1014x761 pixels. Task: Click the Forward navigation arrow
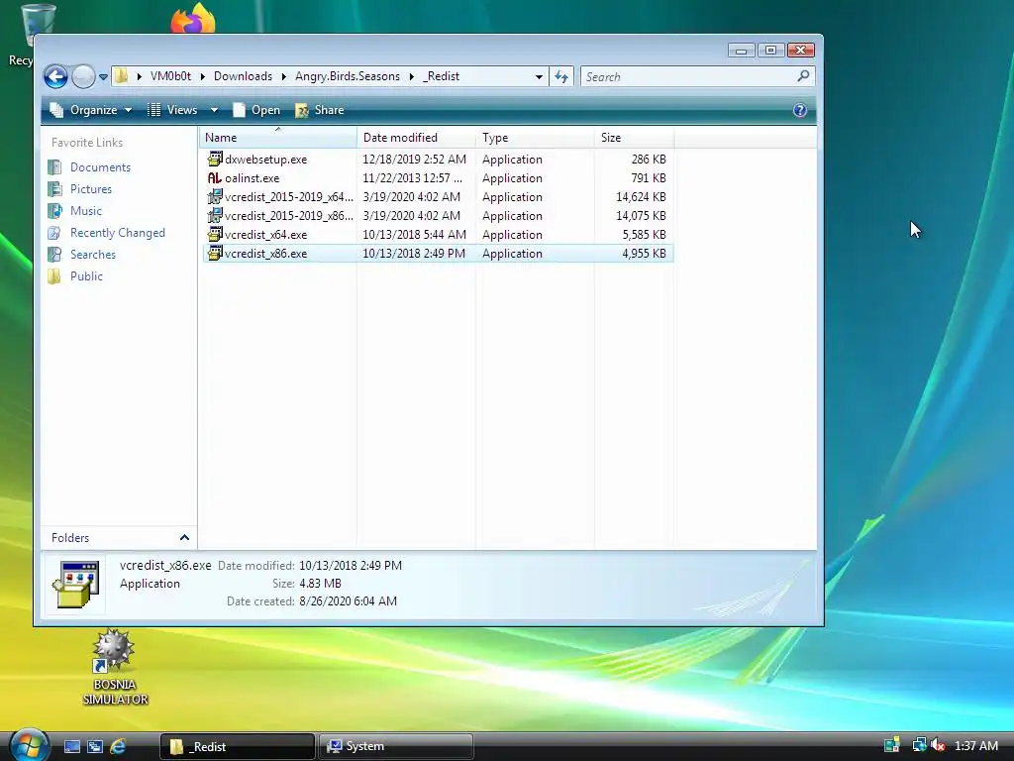[x=83, y=77]
